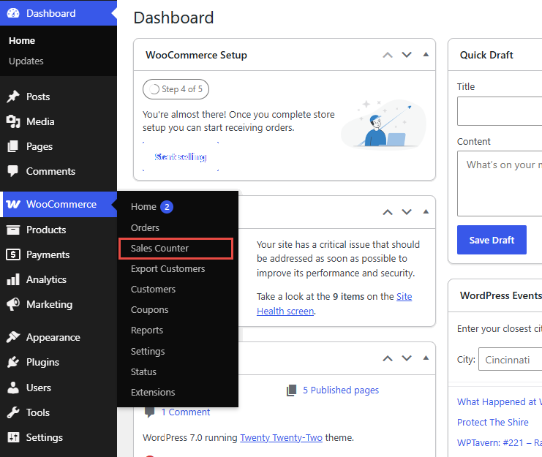This screenshot has height=457, width=542.
Task: Click the Dashboard gauge icon
Action: point(13,13)
